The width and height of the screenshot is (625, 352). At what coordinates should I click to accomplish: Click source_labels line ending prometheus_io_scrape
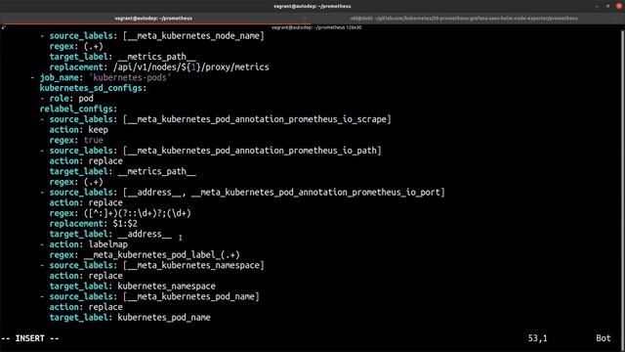tap(216, 119)
